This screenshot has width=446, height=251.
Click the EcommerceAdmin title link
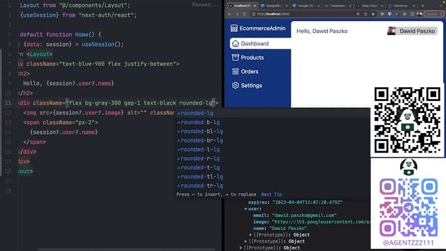click(x=262, y=28)
